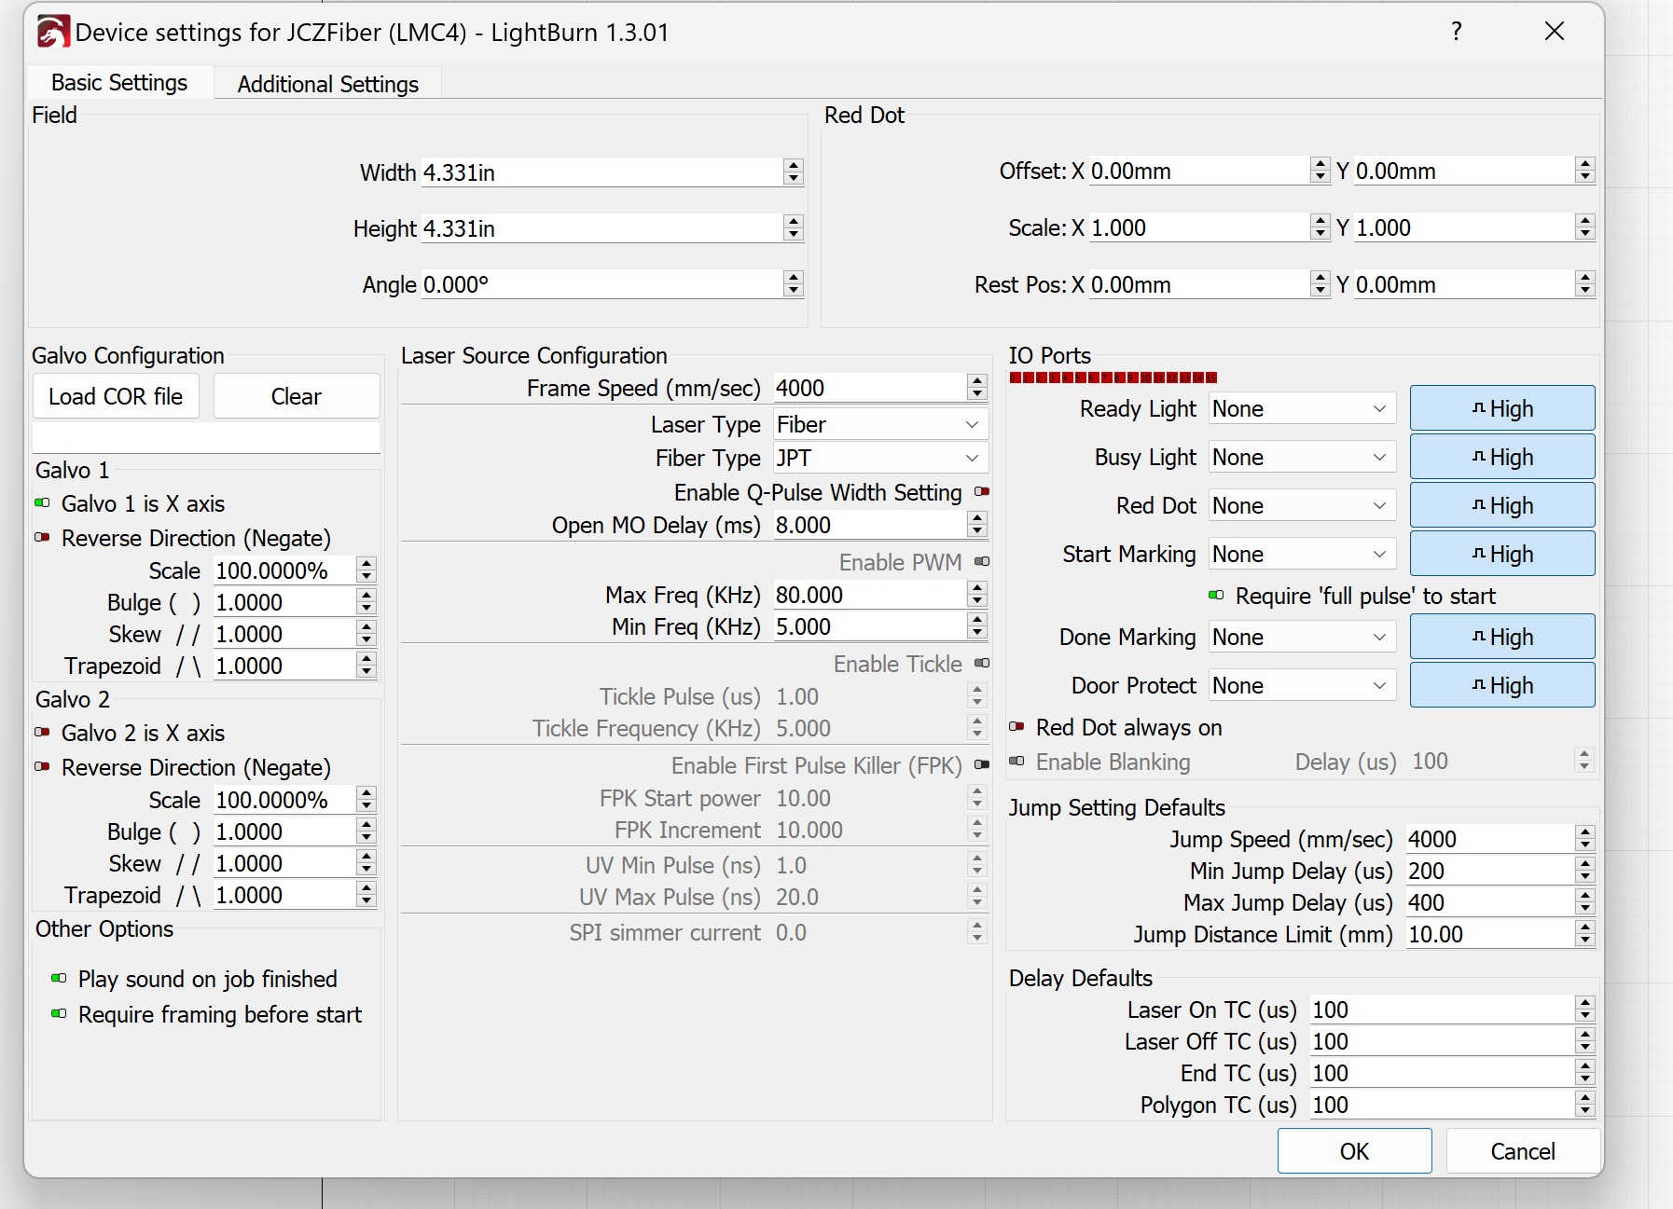Image resolution: width=1673 pixels, height=1209 pixels.
Task: Click the Laser On TC field
Action: click(x=1442, y=1010)
